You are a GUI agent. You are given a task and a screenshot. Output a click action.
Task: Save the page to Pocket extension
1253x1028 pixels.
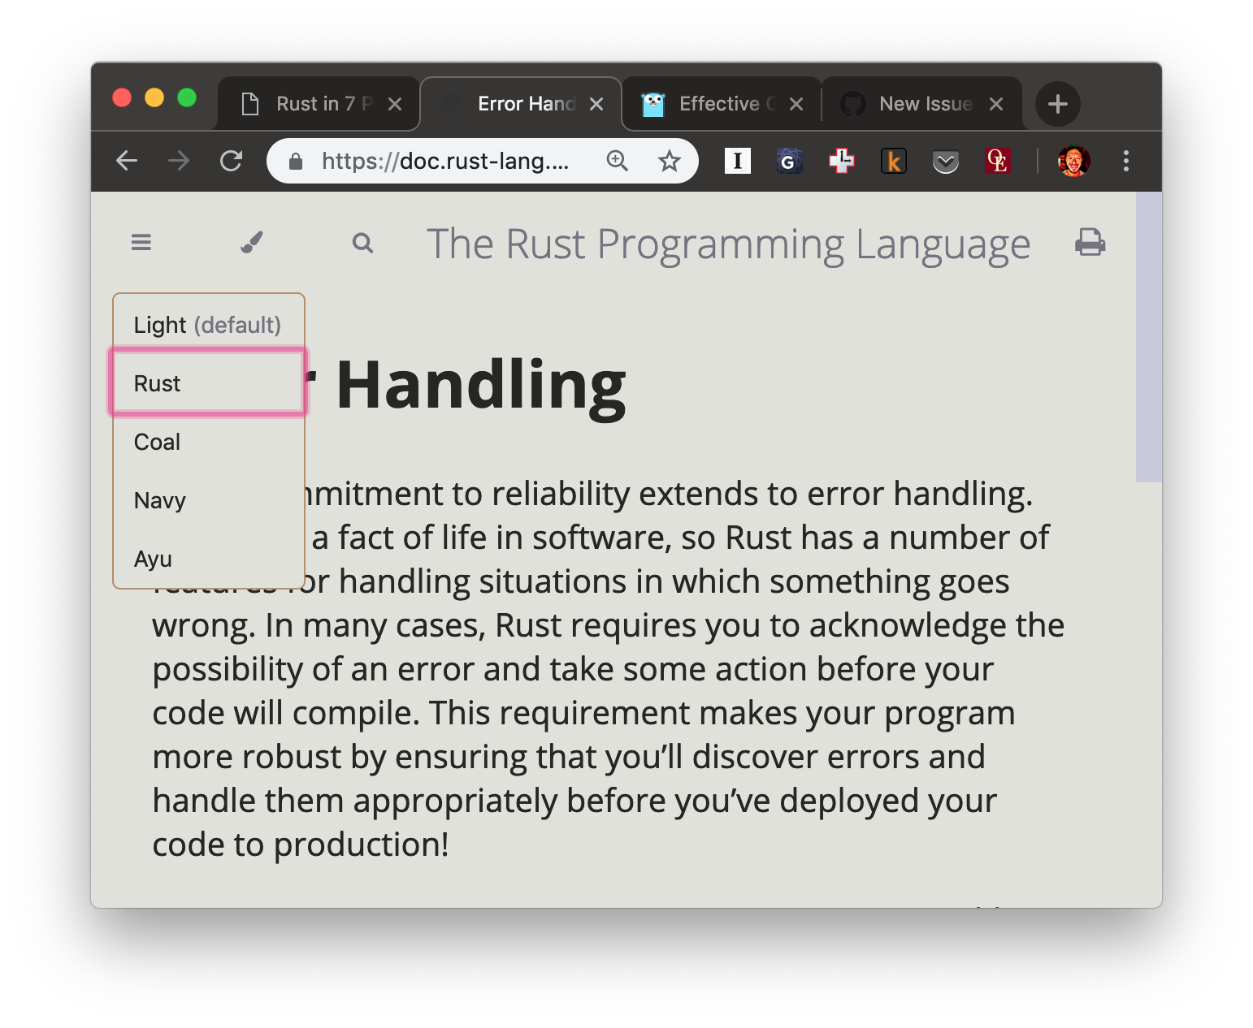point(946,161)
